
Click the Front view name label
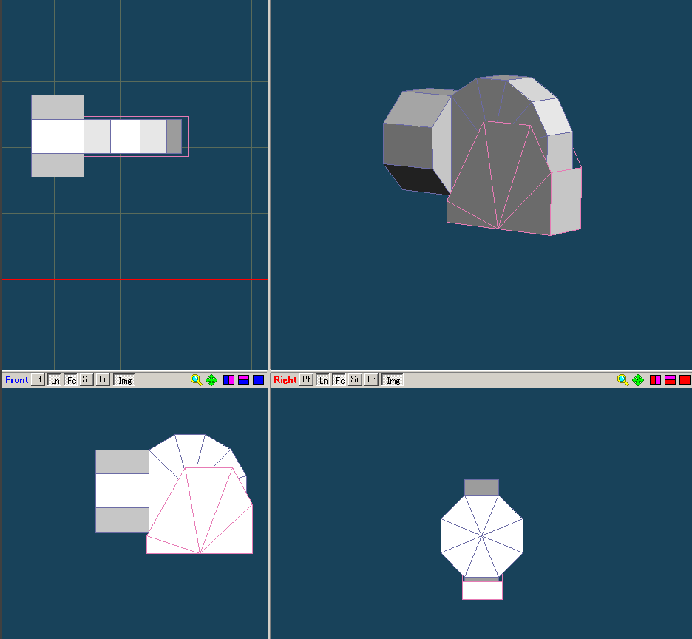pyautogui.click(x=16, y=380)
